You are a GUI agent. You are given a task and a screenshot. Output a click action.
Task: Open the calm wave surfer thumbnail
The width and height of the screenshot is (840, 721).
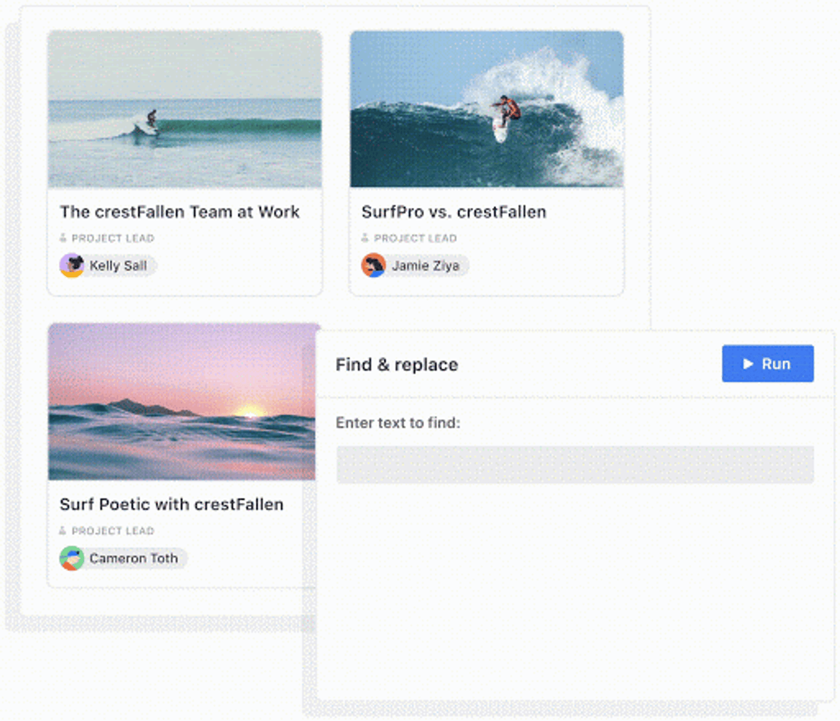coord(185,109)
